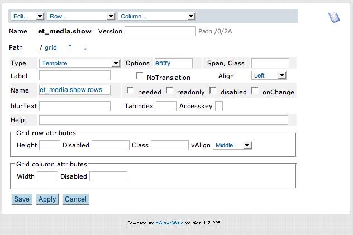Toggle the NoTranslation checkbox
The width and height of the screenshot is (353, 235).
click(x=139, y=76)
